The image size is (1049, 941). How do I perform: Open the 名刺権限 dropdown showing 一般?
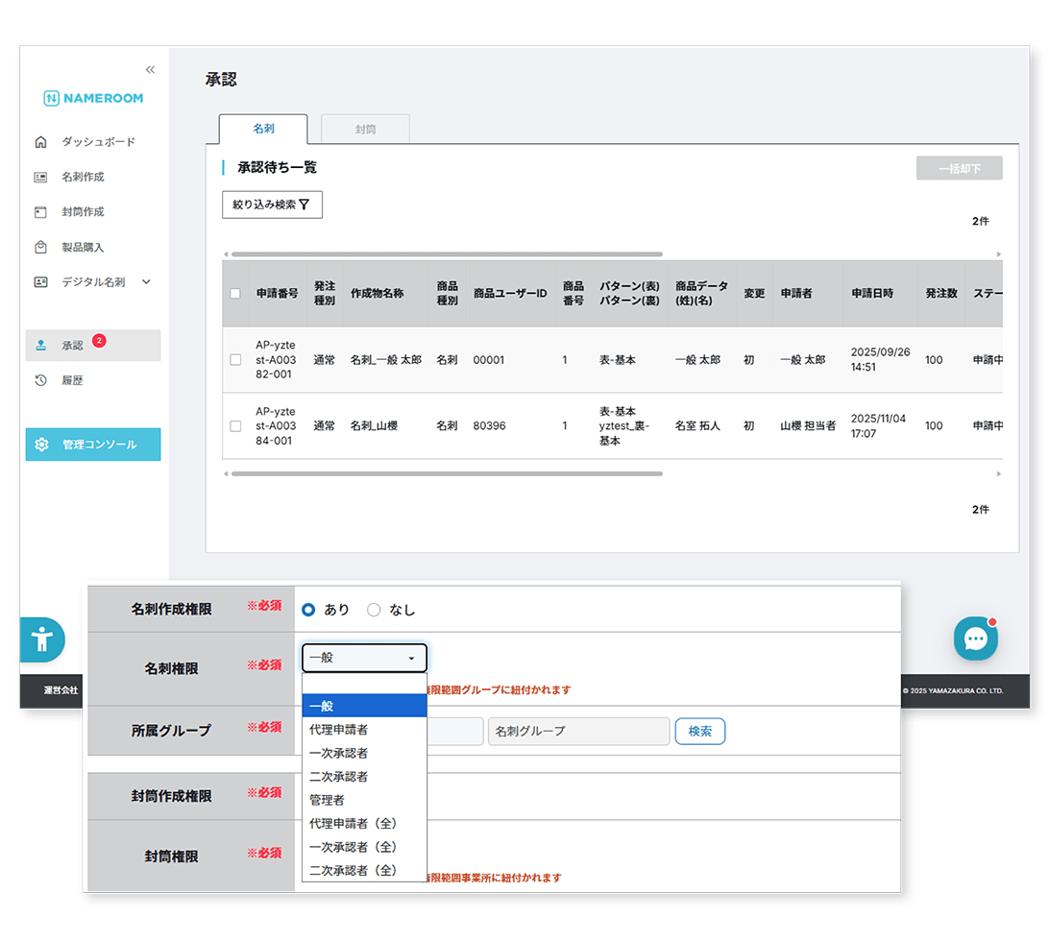click(364, 658)
